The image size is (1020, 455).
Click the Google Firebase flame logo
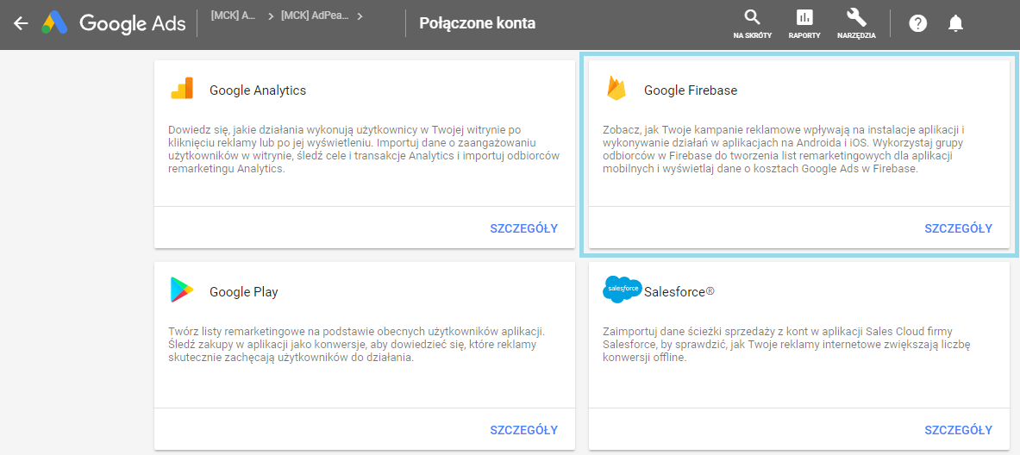click(x=616, y=89)
